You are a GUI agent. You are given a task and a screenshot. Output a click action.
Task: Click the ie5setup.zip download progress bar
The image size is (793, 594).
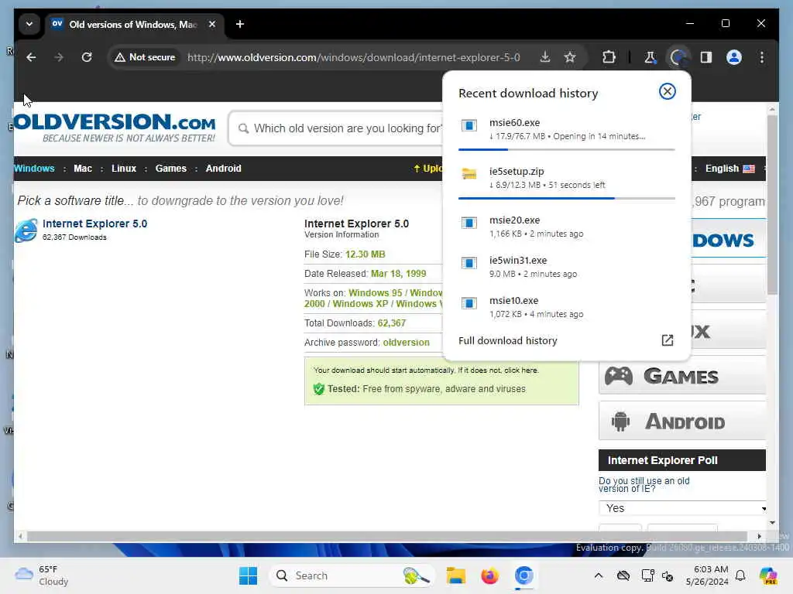coord(566,198)
